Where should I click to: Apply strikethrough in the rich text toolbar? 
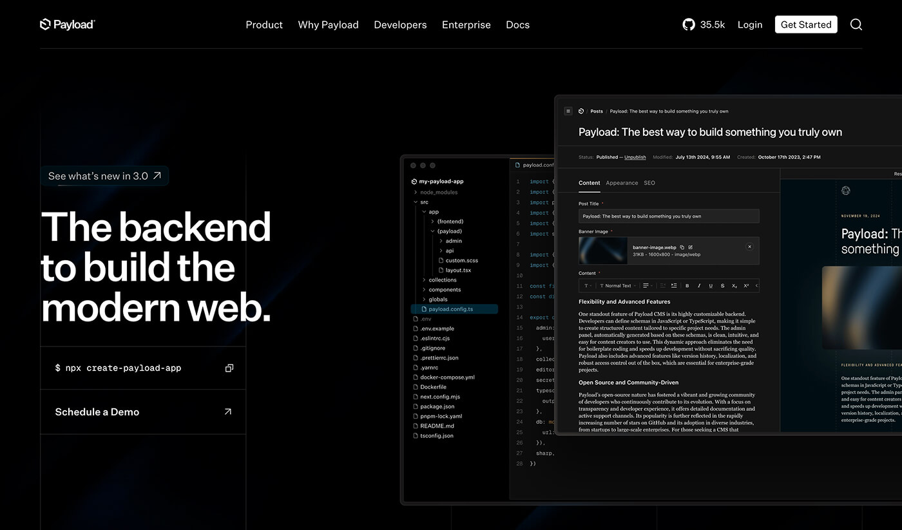tap(722, 285)
